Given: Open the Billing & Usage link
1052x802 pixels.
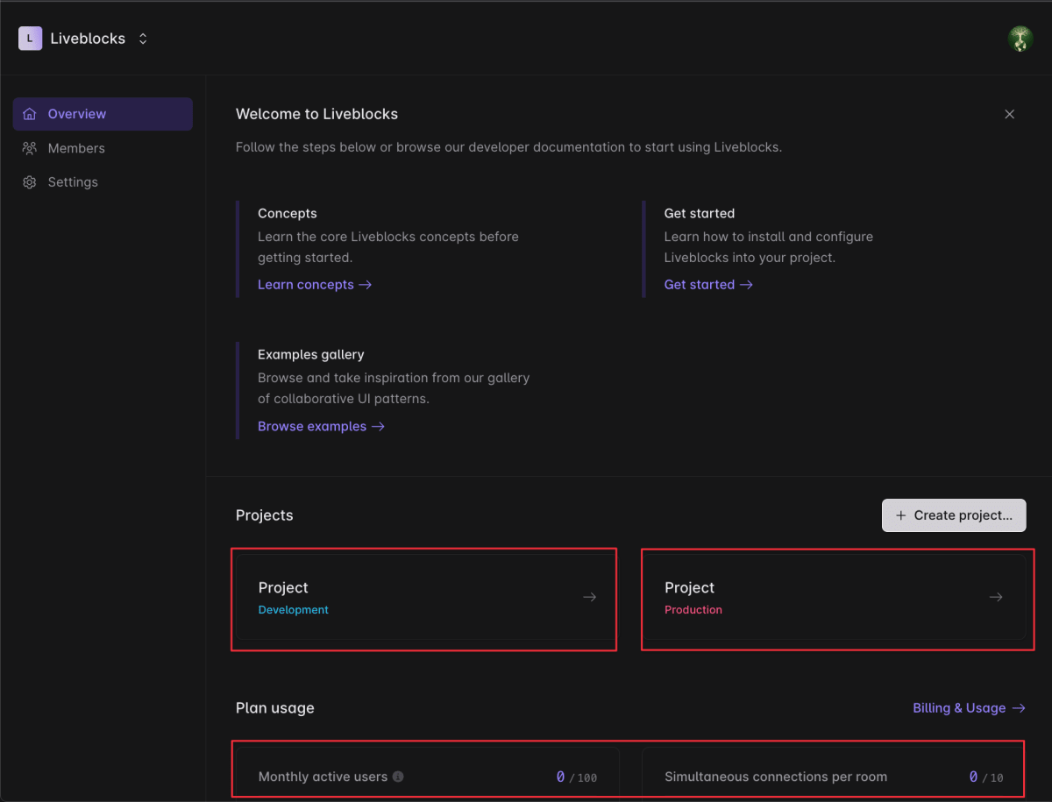Looking at the screenshot, I should pos(969,708).
